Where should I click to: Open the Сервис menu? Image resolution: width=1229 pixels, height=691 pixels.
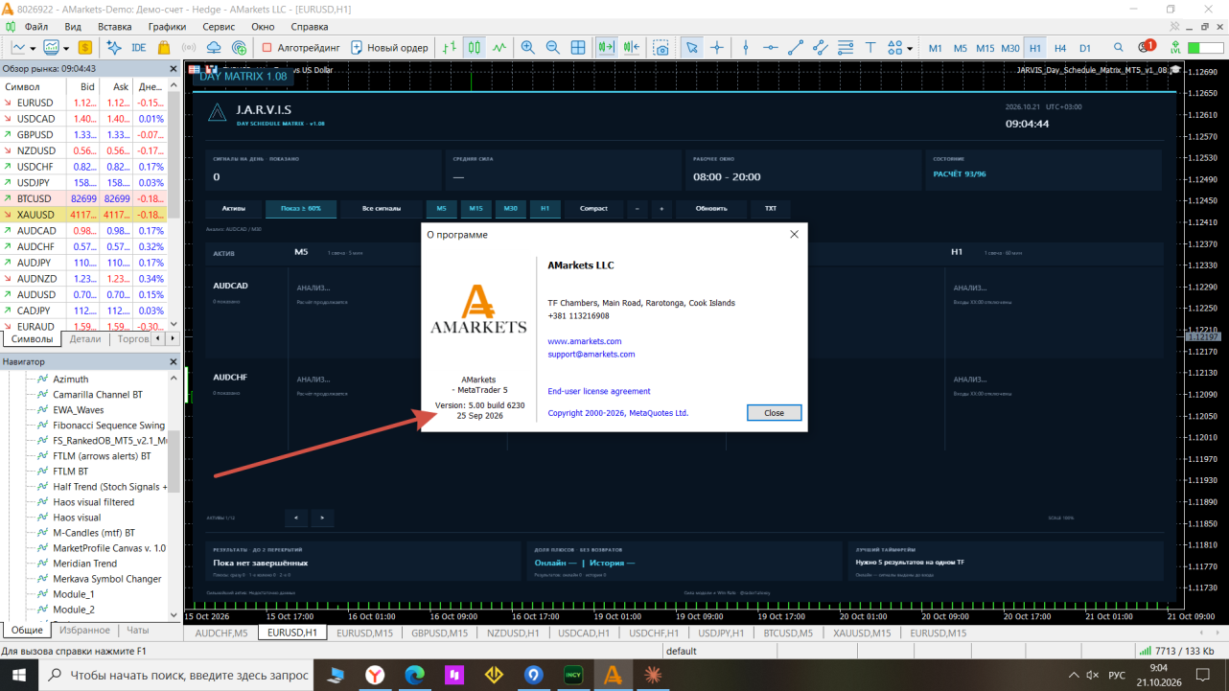[x=219, y=27]
